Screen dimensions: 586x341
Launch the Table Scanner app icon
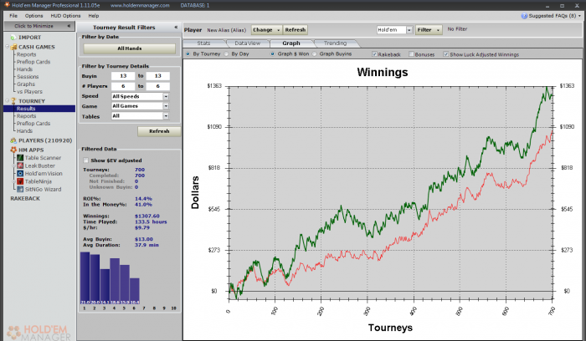point(20,158)
